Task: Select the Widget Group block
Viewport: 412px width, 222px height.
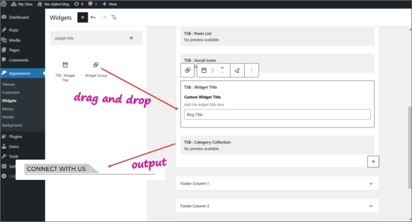Action: click(96, 70)
